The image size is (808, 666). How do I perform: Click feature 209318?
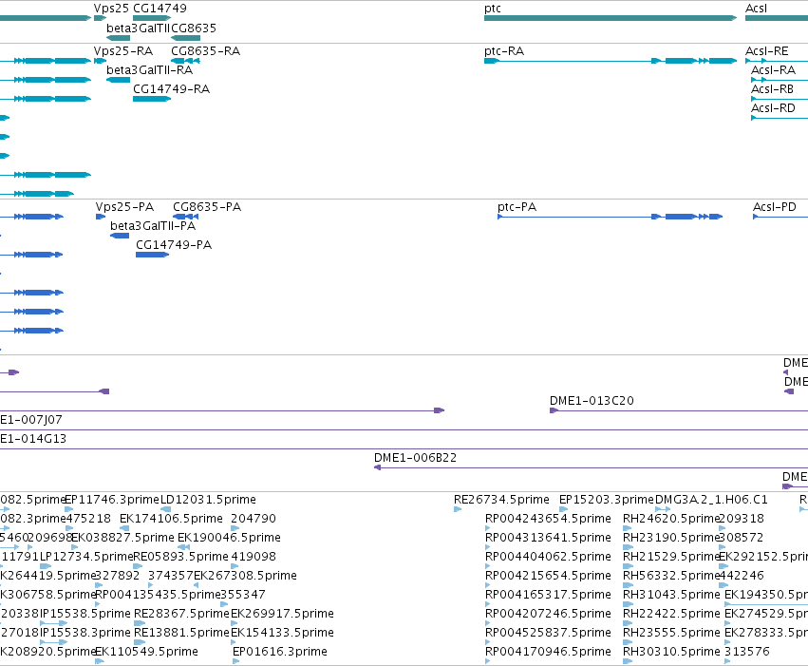(742, 519)
